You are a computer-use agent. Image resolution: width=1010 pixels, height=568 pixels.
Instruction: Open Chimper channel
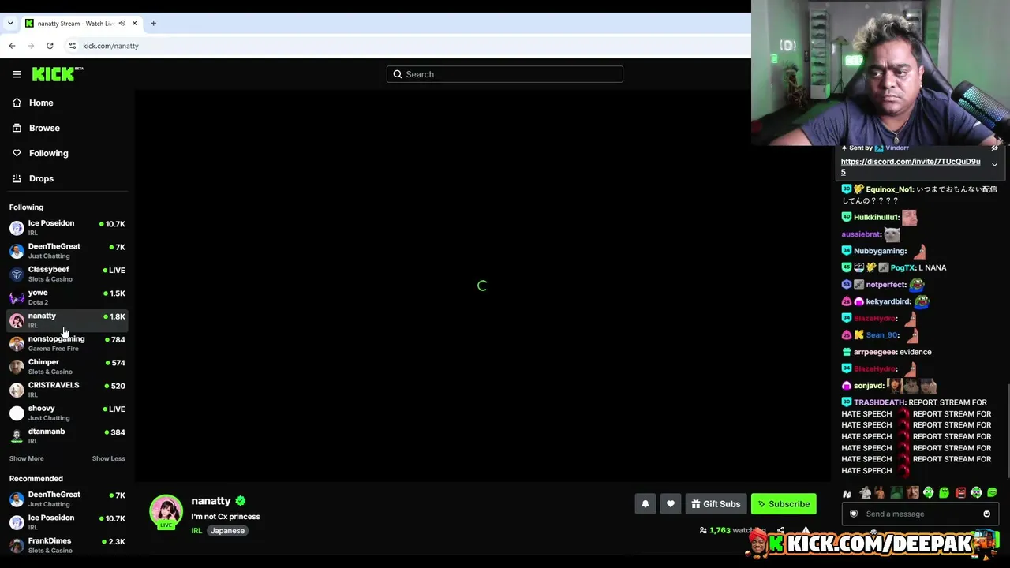point(68,367)
